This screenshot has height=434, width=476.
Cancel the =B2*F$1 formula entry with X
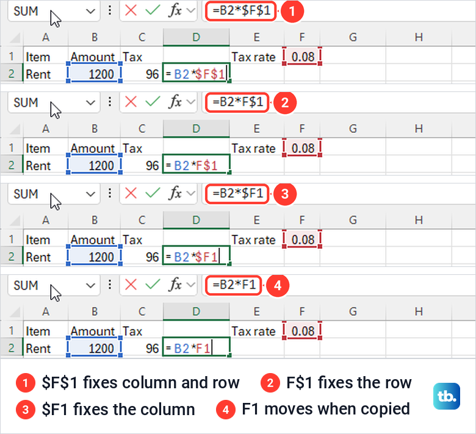click(x=131, y=102)
